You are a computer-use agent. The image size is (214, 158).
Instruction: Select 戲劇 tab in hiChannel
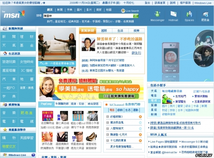(120, 110)
